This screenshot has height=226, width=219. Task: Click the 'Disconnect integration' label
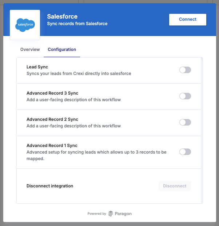[50, 186]
